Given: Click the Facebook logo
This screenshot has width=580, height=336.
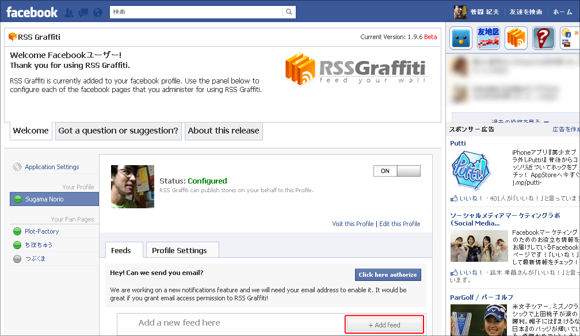Looking at the screenshot, I should click(x=32, y=12).
